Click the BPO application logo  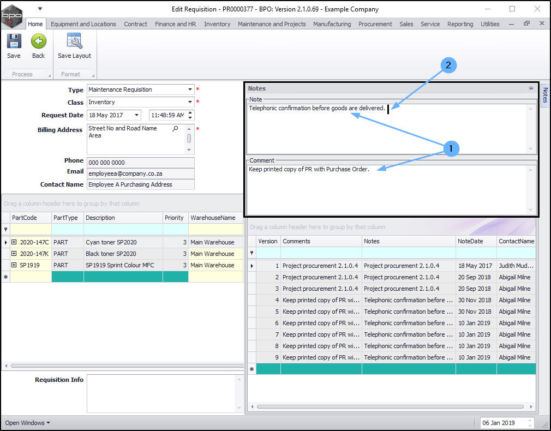(x=12, y=15)
